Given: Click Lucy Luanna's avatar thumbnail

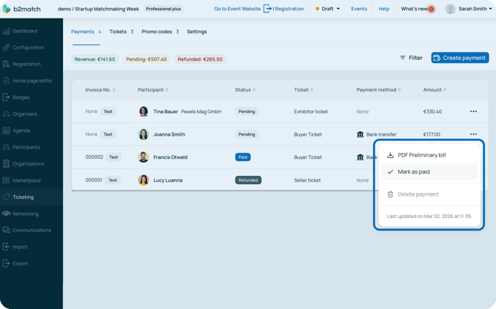Looking at the screenshot, I should [x=144, y=180].
